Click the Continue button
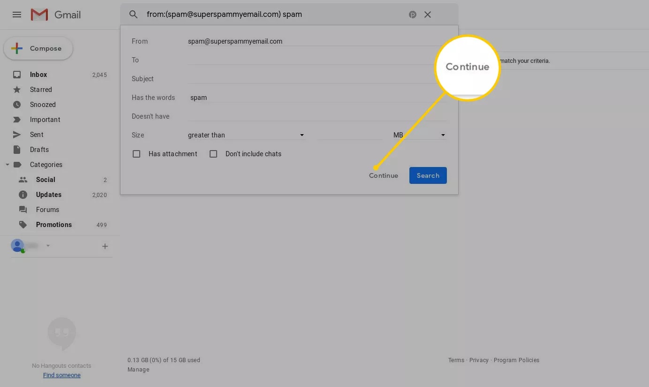 (384, 175)
